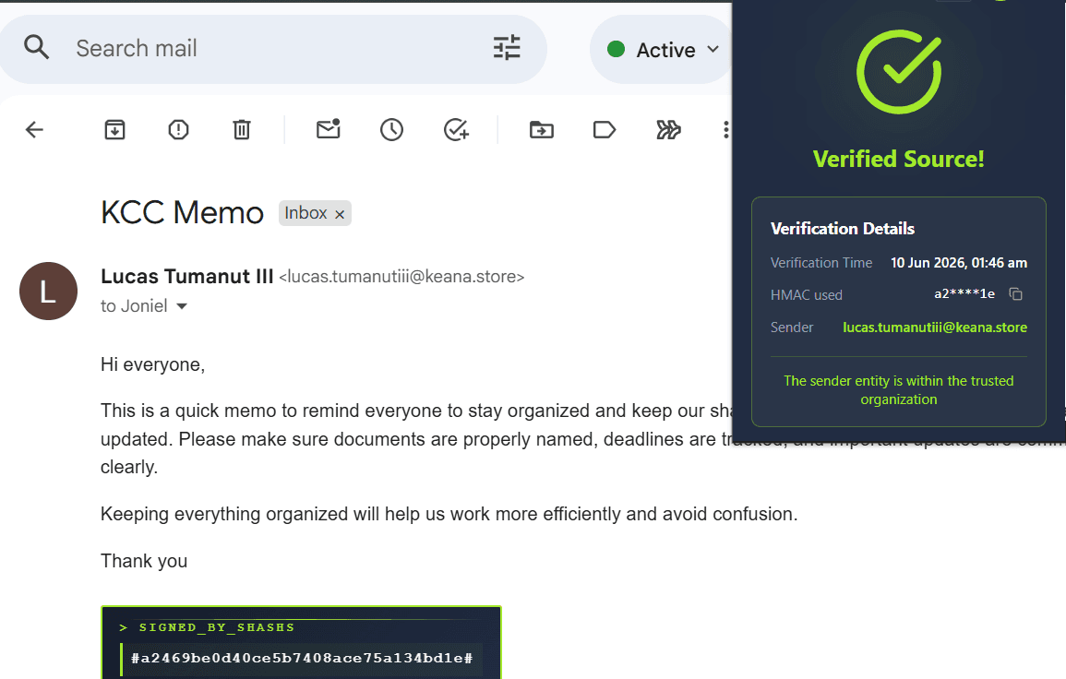Viewport: 1066px width, 679px height.
Task: Click the SIGNED_BY_SHASHS header text
Action: point(217,627)
